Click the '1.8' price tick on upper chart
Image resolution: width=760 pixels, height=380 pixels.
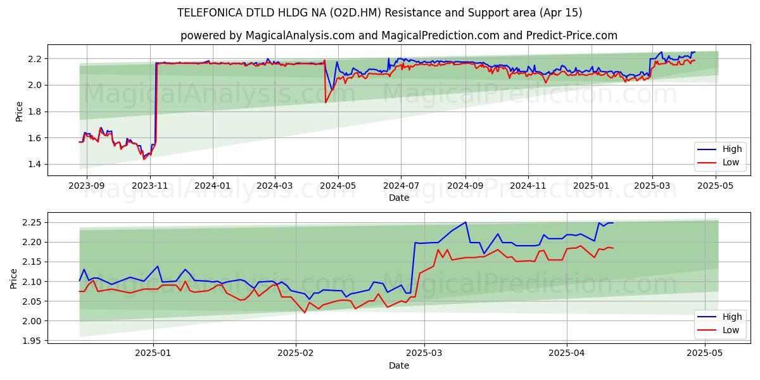point(35,111)
